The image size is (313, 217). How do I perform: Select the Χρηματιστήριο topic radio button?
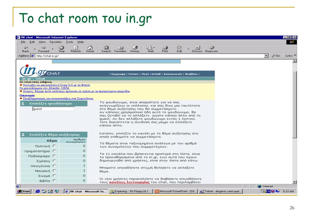click(x=54, y=151)
